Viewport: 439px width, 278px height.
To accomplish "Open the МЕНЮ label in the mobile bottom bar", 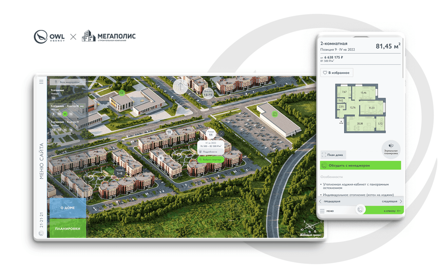I will pyautogui.click(x=330, y=211).
